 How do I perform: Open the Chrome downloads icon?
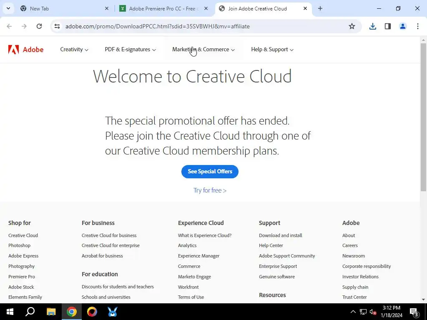tap(372, 26)
